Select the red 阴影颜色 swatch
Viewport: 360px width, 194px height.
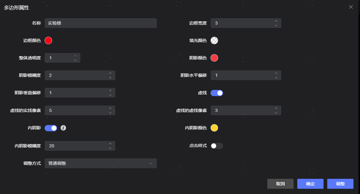pos(214,58)
